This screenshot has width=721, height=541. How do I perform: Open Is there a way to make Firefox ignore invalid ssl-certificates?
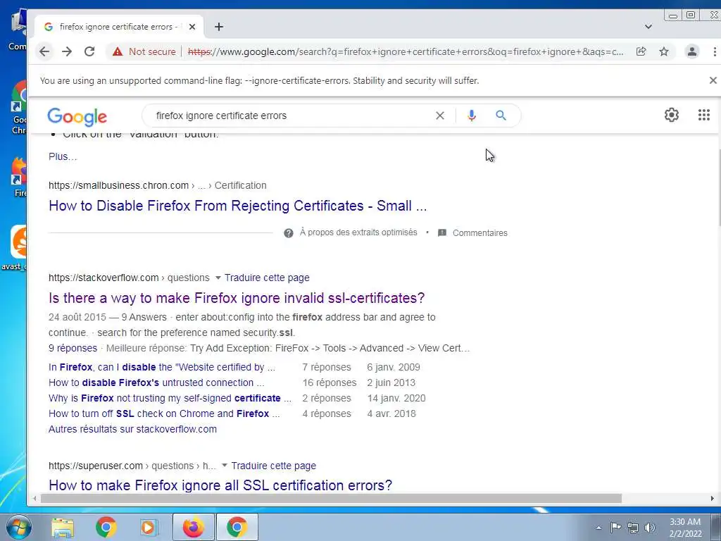click(237, 298)
